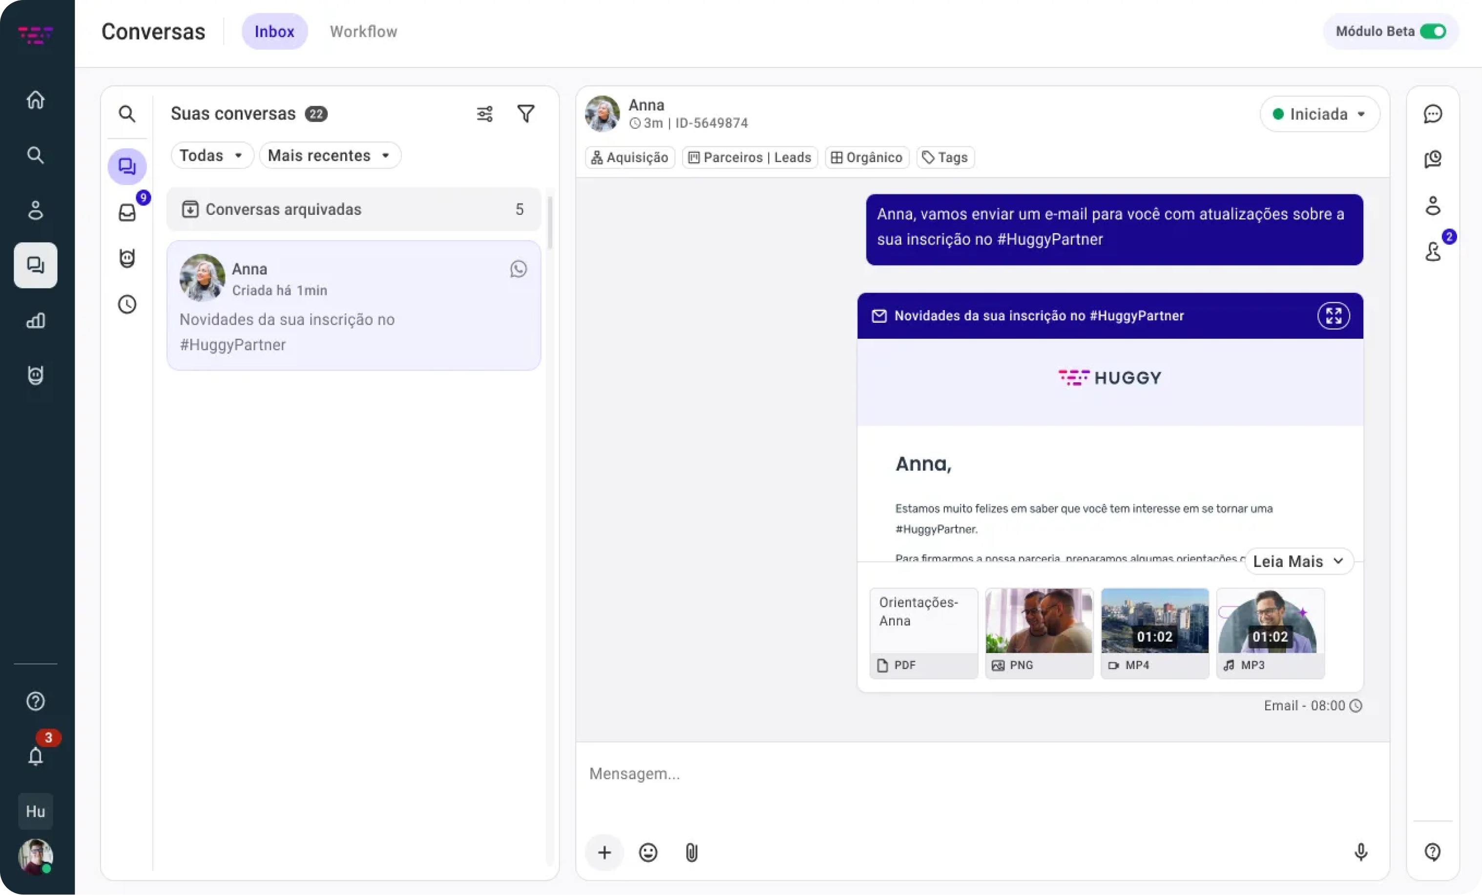Expand the email with Leia Mais

1298,561
